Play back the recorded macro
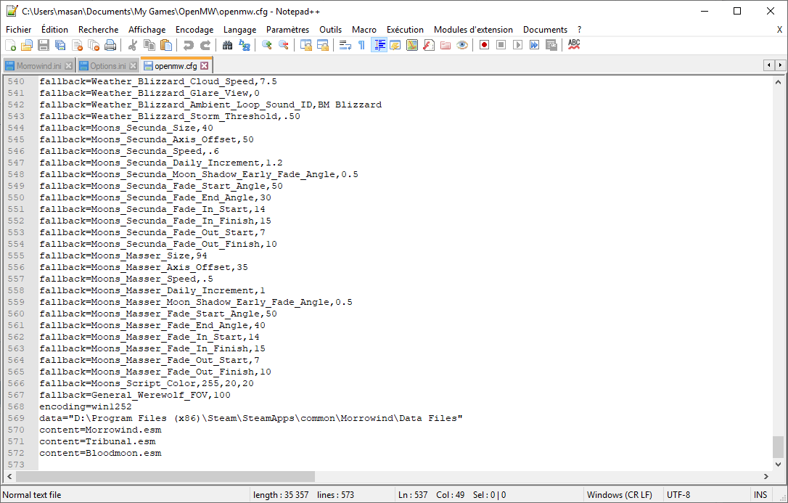This screenshot has height=503, width=788. point(517,45)
